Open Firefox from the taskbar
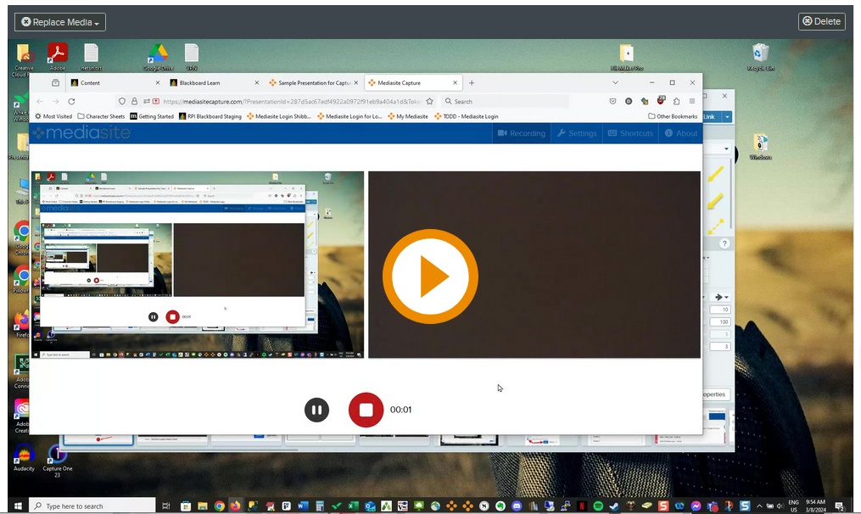 point(236,506)
